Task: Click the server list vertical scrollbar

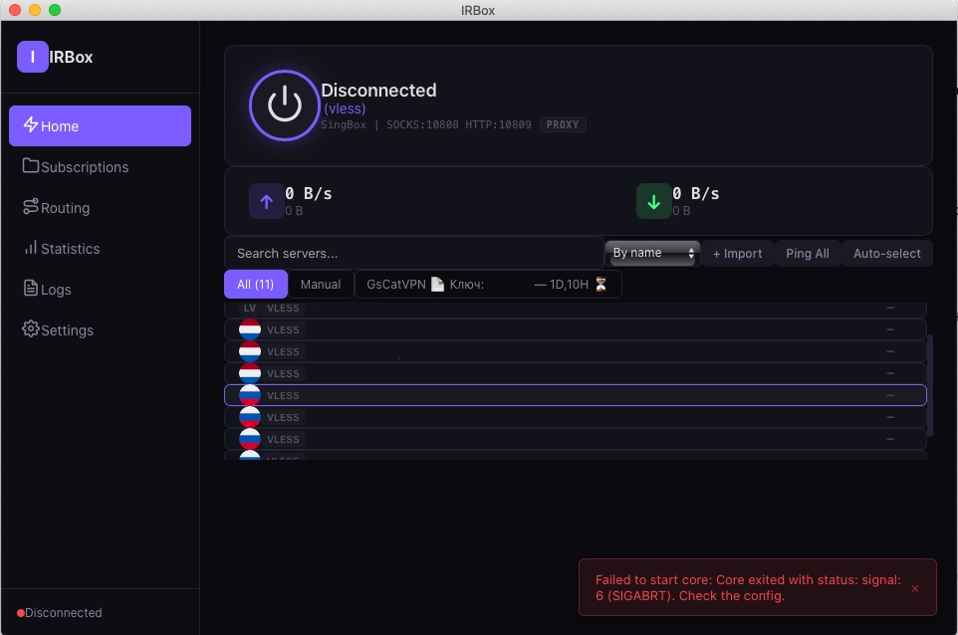Action: point(930,385)
